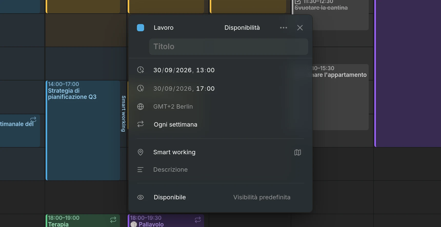Click the repeat icon on the settimanale event

[x=33, y=119]
